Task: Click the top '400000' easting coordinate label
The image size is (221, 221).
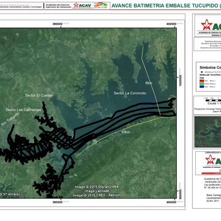Action: click(x=172, y=24)
